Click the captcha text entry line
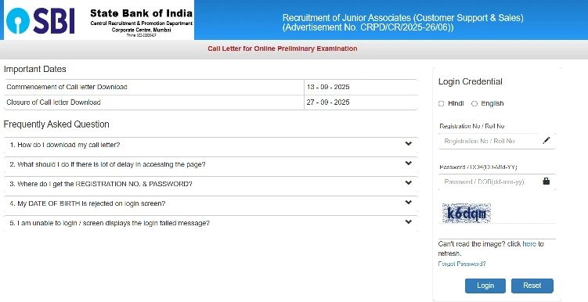The width and height of the screenshot is (588, 302). pyautogui.click(x=497, y=232)
